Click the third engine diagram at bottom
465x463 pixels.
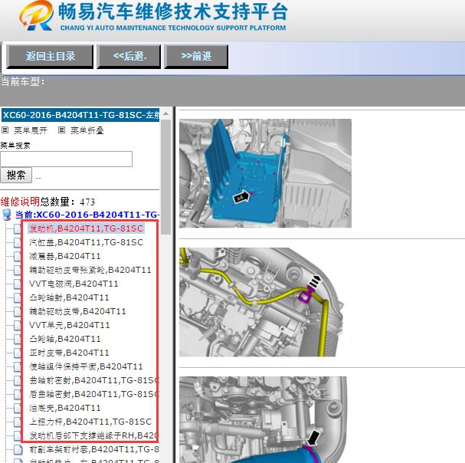(263, 419)
